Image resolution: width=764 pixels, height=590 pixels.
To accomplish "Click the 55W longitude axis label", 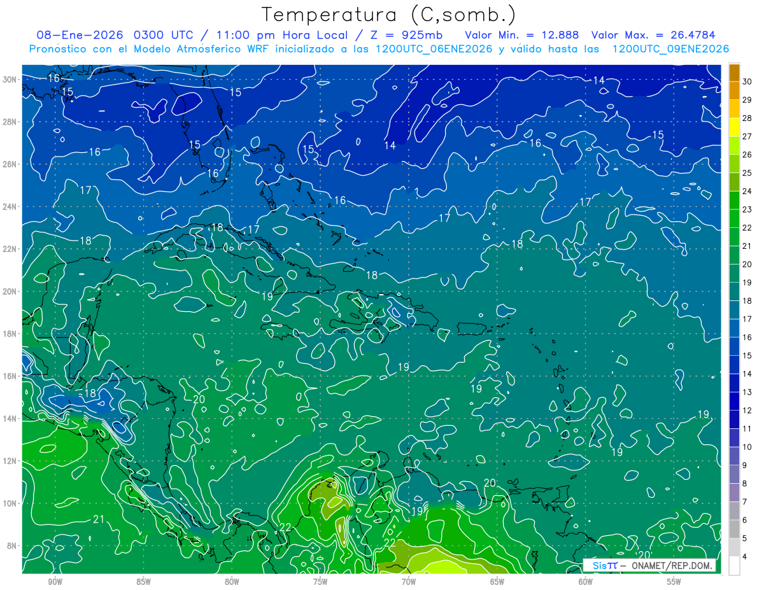I will (x=674, y=582).
